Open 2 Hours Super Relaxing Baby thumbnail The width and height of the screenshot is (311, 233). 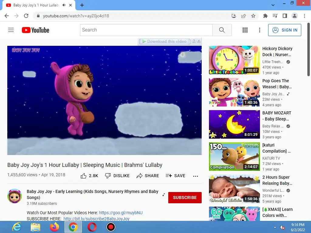[234, 189]
